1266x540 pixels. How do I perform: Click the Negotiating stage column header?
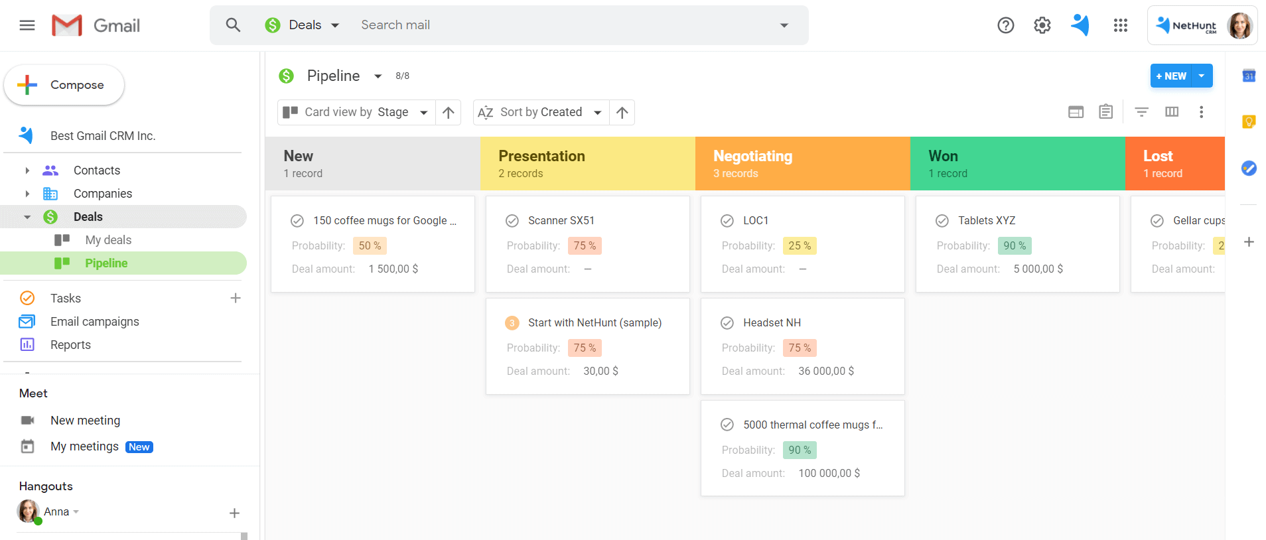[x=803, y=164]
